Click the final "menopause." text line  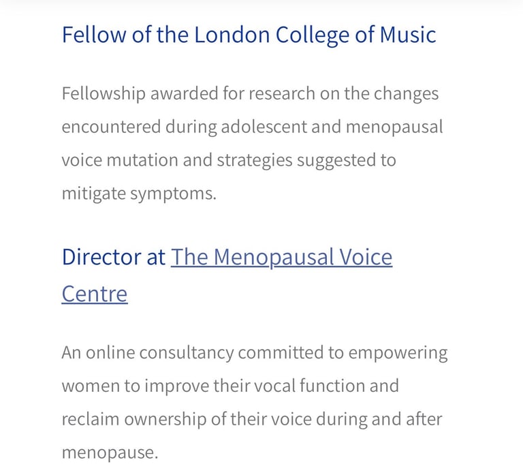point(109,453)
